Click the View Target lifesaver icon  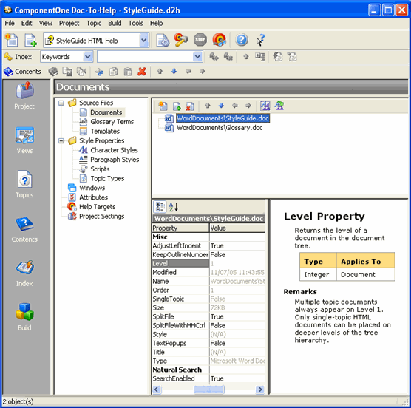(219, 40)
